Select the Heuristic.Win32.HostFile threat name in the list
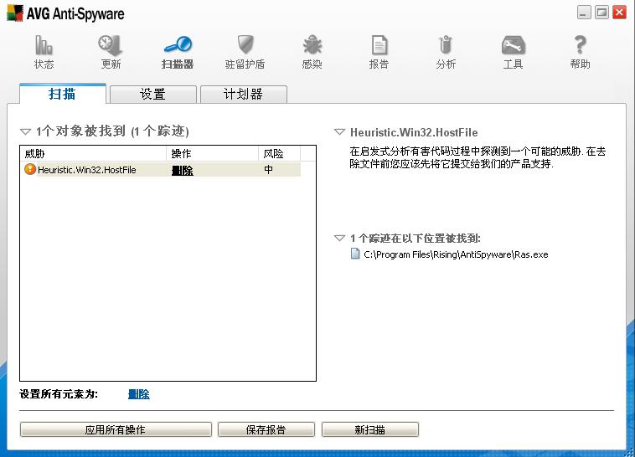Image resolution: width=635 pixels, height=457 pixels. (x=86, y=170)
